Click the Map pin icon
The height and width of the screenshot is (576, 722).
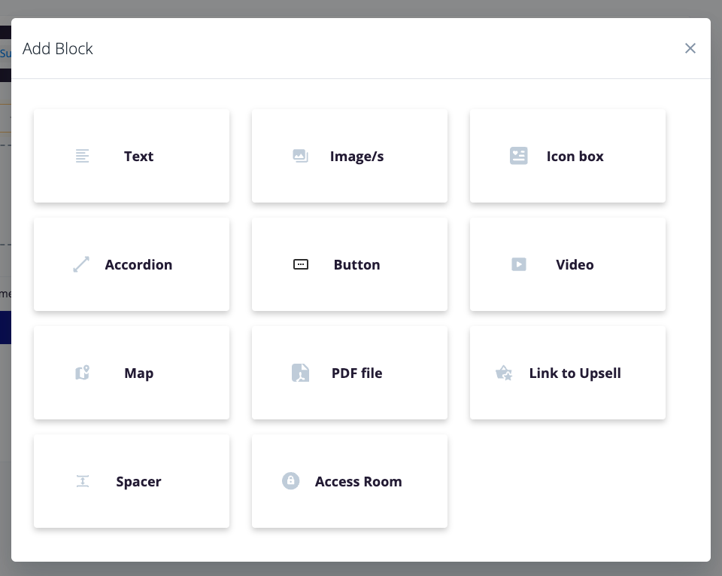(x=83, y=373)
